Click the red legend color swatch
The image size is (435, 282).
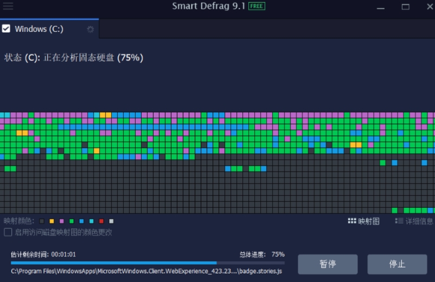(101, 221)
